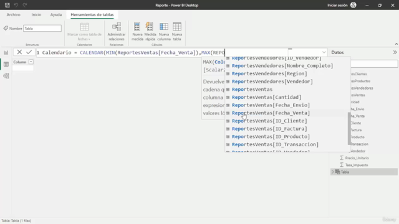Screen dimensions: 399x224
Task: Commit formula with checkmark icon
Action: (29, 52)
